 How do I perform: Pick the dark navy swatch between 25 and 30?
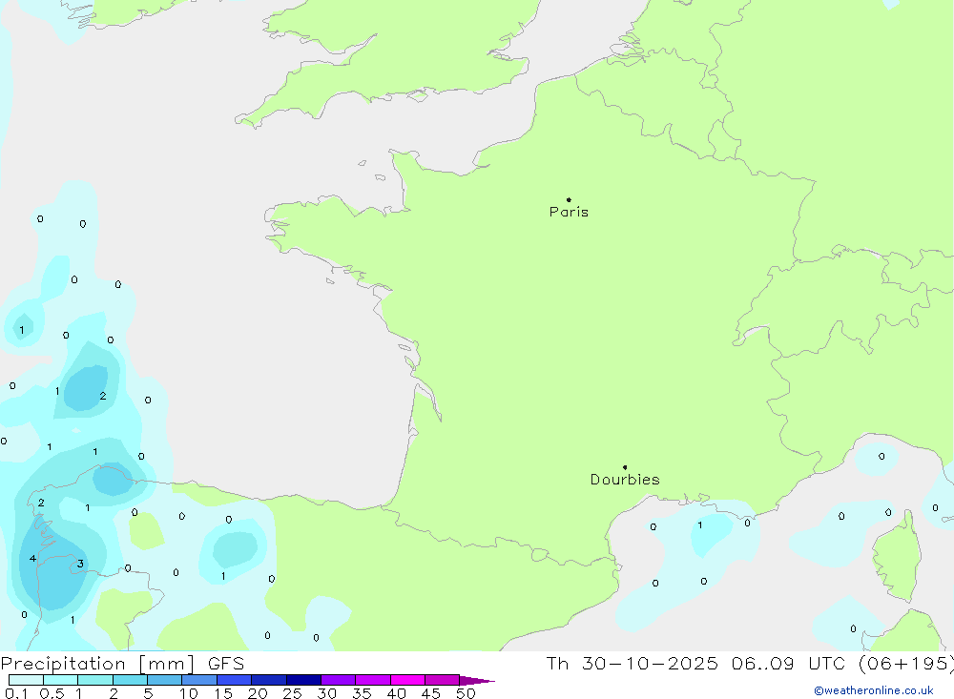pos(303,680)
